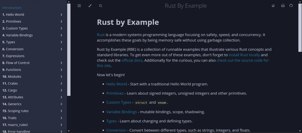Open the theme picker paintbrush icon
Viewport: 302px width, 133px height.
(x=90, y=6)
